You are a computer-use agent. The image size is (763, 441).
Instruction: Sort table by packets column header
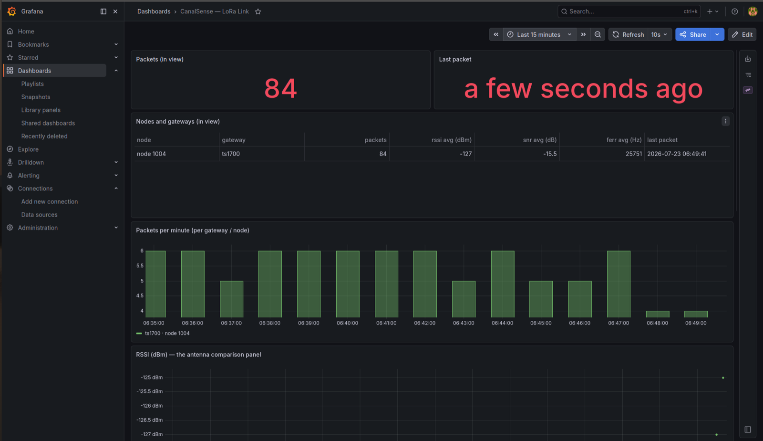376,140
